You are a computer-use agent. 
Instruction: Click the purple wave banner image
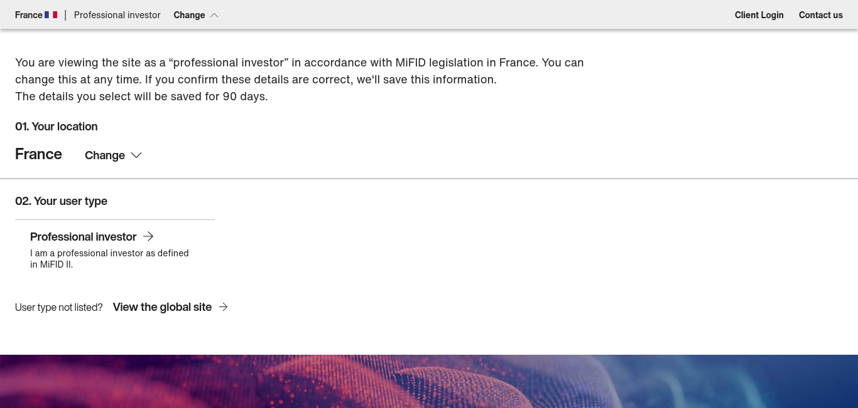tap(429, 382)
